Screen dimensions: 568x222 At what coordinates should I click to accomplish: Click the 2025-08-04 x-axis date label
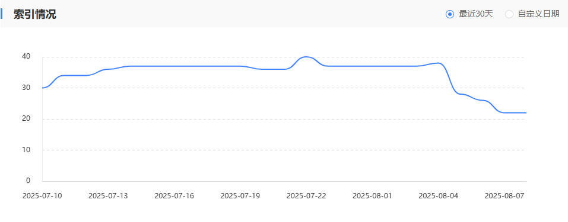coord(439,196)
